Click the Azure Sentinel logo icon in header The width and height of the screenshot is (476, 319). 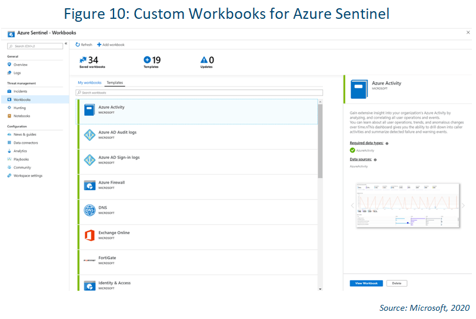coord(11,34)
